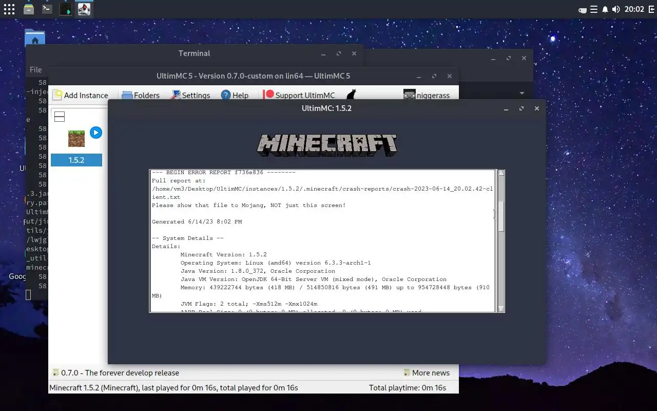Collapse the instance group expander

point(60,117)
